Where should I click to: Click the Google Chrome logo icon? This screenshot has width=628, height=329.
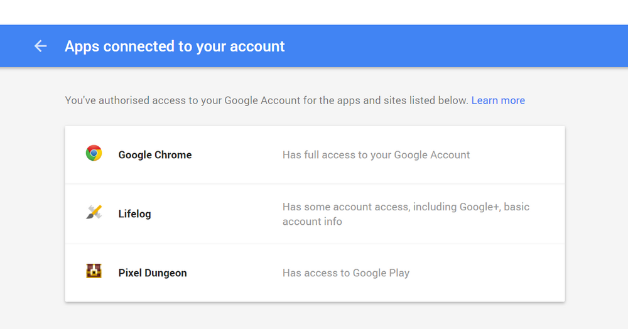94,153
